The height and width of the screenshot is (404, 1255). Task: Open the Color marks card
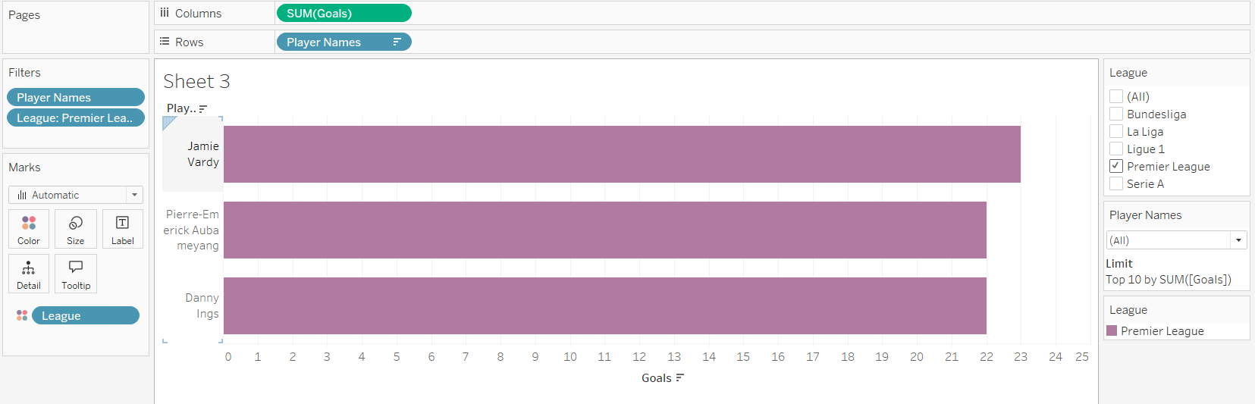[29, 229]
